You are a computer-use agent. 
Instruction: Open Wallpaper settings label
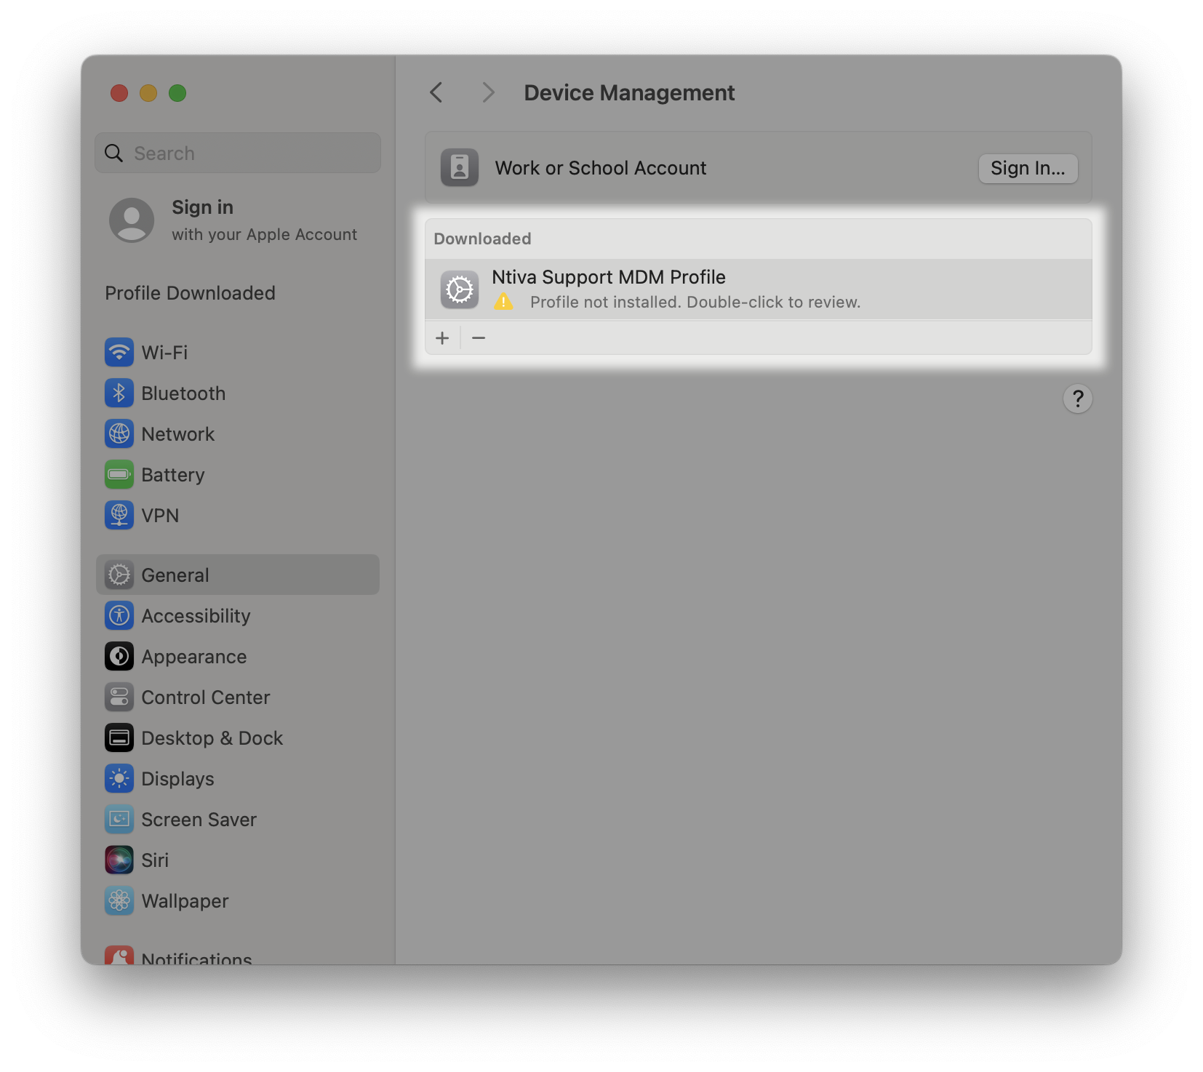tap(185, 901)
